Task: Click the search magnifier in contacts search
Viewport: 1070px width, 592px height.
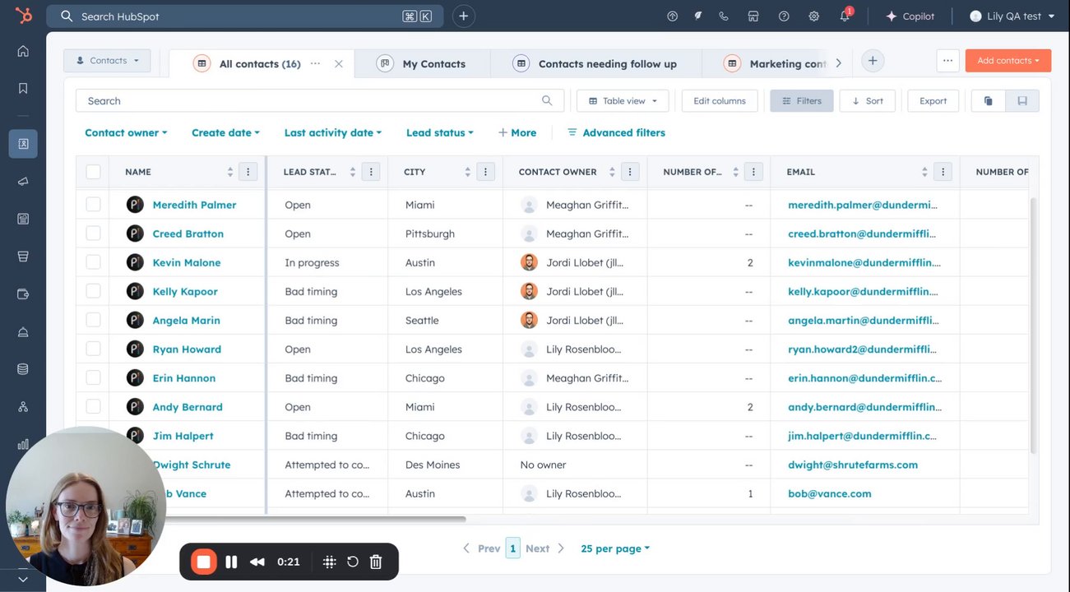Action: (547, 100)
